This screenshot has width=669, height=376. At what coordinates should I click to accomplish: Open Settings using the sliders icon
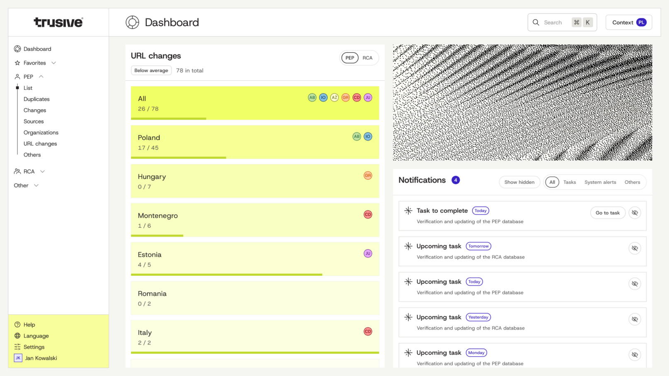point(17,347)
